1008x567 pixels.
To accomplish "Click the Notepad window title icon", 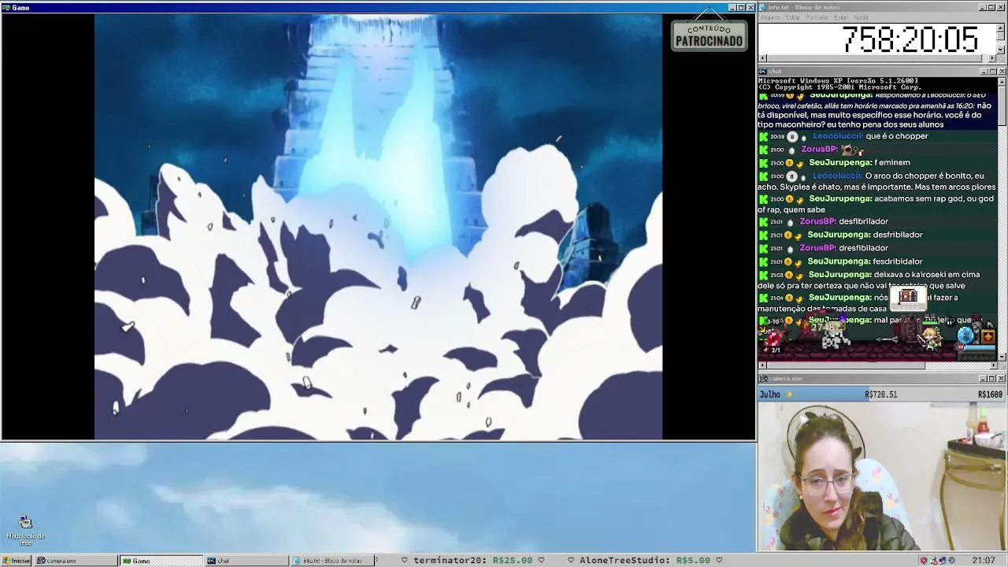I will pos(763,7).
